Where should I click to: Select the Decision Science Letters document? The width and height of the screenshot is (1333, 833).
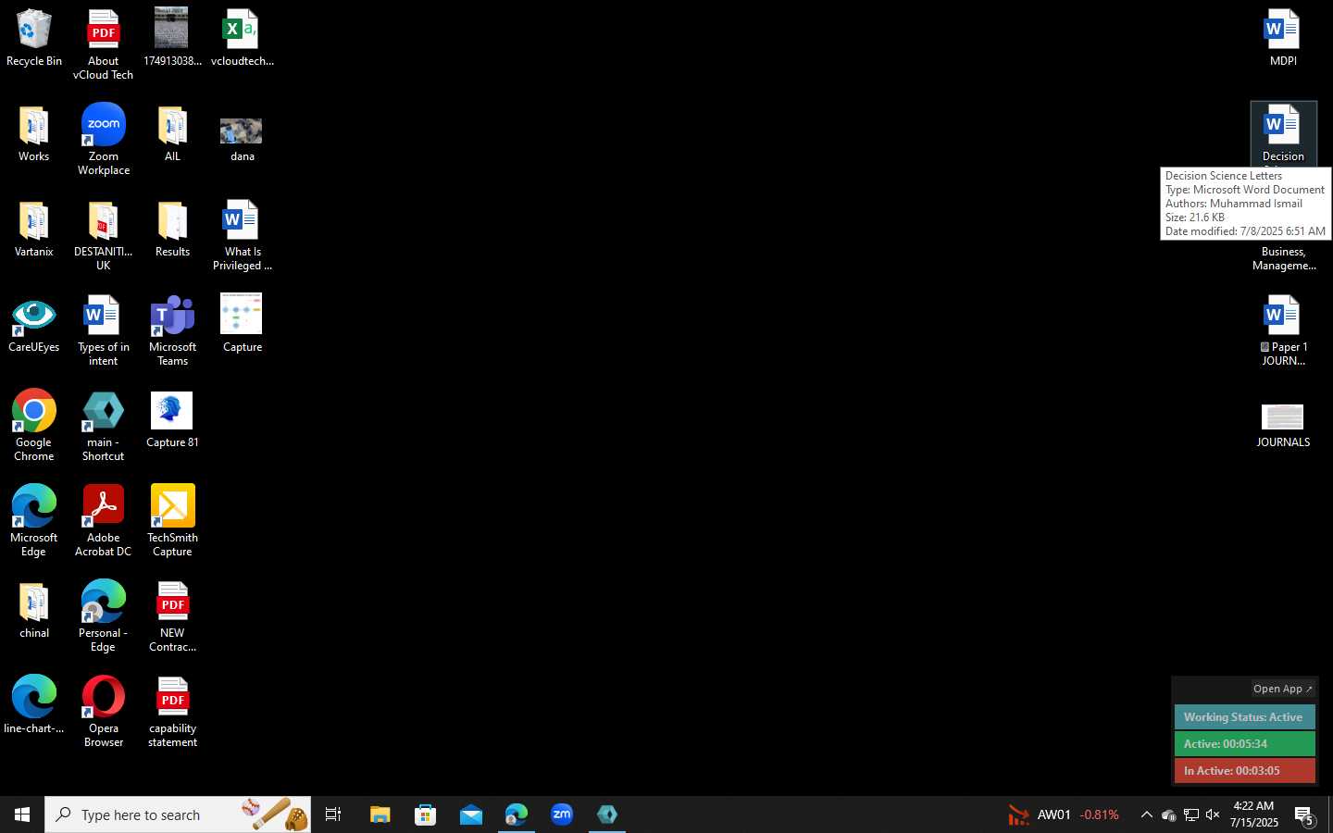click(1283, 134)
